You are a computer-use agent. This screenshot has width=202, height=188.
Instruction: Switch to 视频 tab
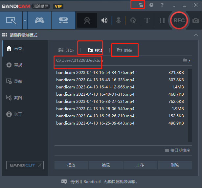95,50
